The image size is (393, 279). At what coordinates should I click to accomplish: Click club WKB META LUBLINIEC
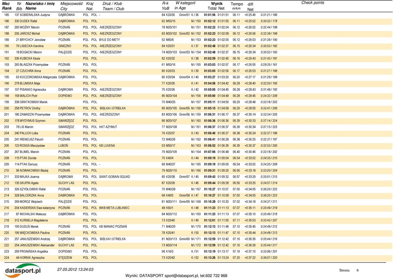coord(114,208)
